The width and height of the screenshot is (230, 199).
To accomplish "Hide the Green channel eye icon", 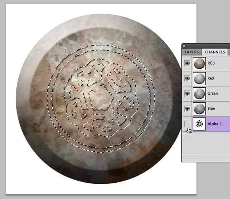I will click(187, 93).
